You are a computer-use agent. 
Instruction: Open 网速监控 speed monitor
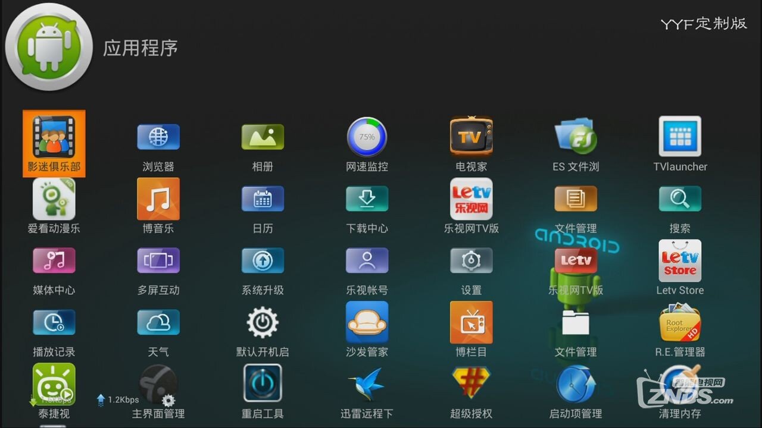367,143
